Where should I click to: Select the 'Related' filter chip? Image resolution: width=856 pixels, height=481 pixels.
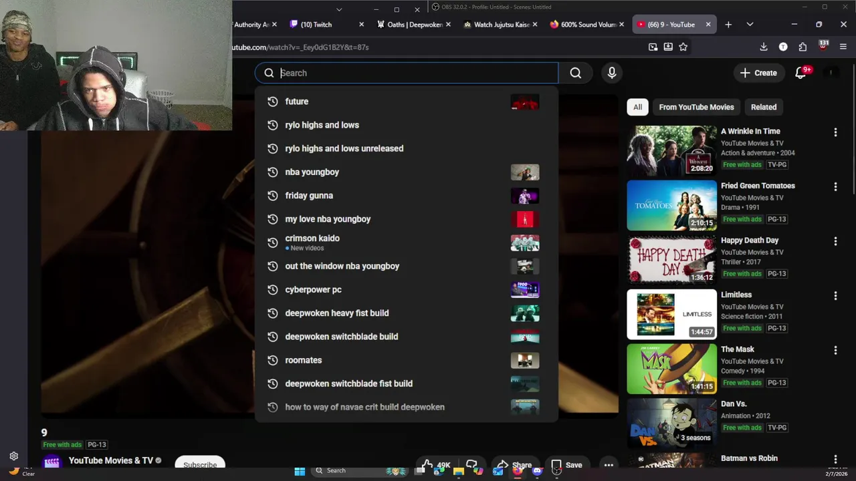pyautogui.click(x=764, y=107)
